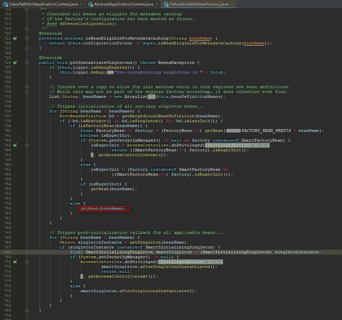This screenshot has width=342, height=320.
Task: Close the DefaultListableBeanFactory.java tab
Action: pyautogui.click(x=232, y=4)
